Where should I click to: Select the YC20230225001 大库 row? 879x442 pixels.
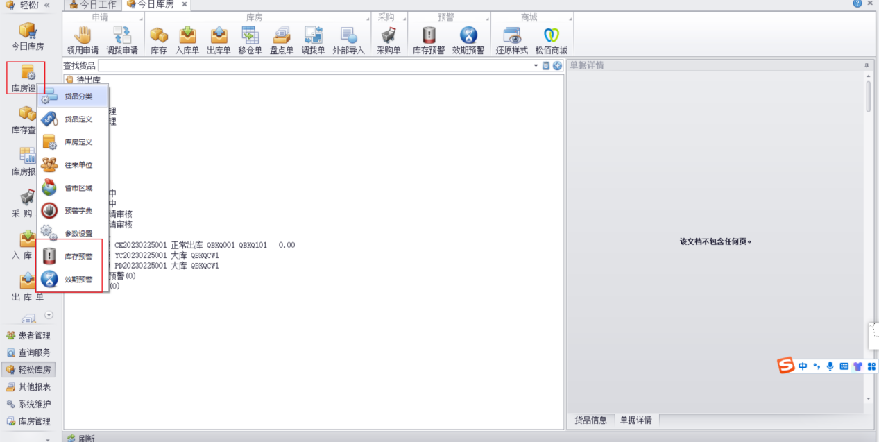click(167, 255)
